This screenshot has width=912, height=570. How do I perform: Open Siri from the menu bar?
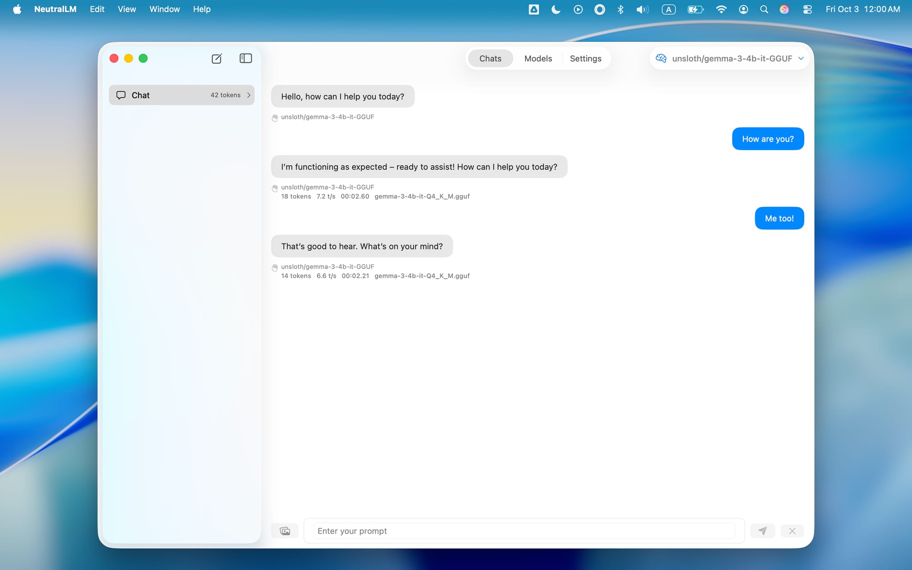(x=785, y=9)
